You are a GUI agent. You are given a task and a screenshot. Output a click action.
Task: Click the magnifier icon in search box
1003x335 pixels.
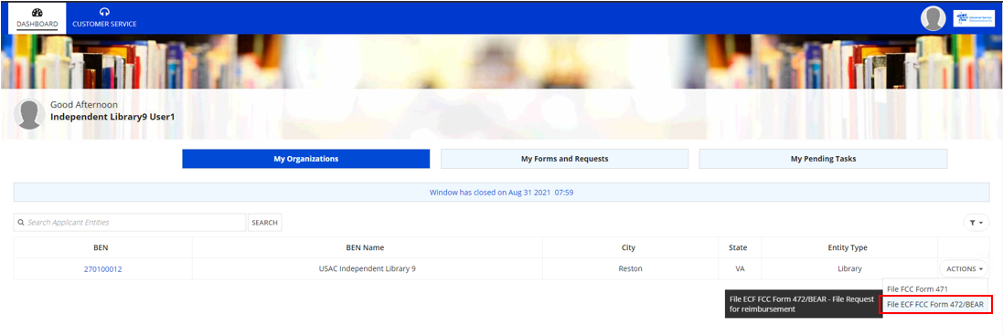point(21,223)
